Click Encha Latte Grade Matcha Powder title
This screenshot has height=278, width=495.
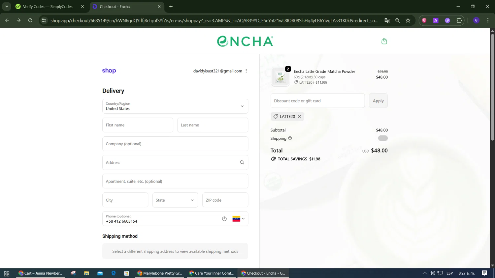[x=324, y=71]
